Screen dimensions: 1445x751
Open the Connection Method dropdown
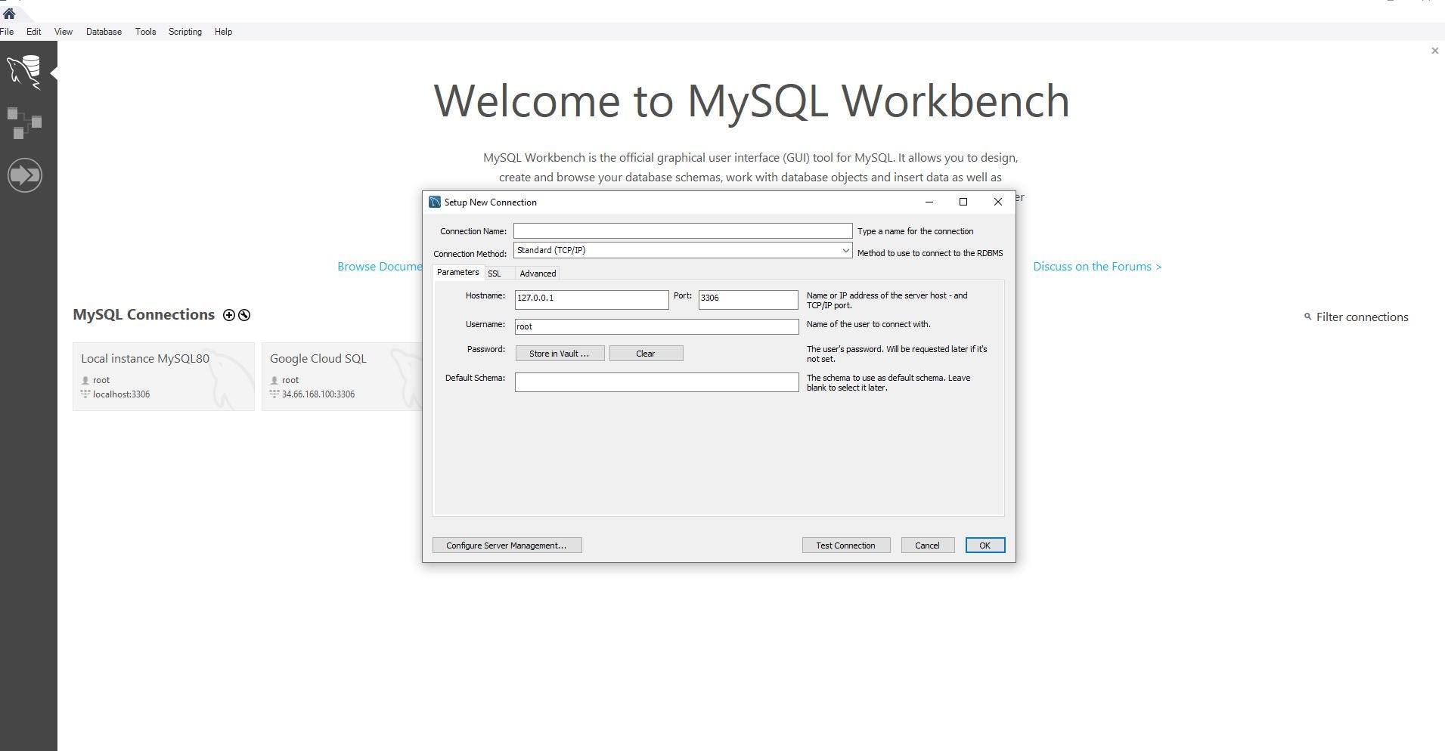845,250
